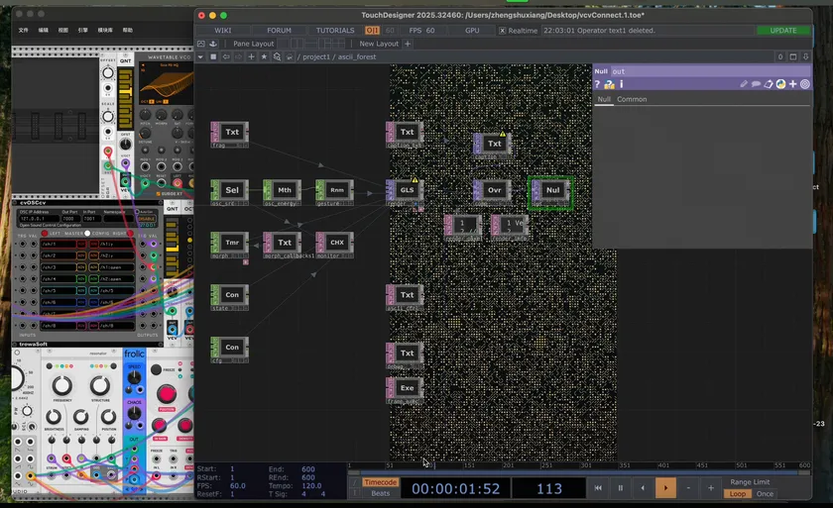This screenshot has height=508, width=833.
Task: Click the download tray icon beside Pane Layout
Action: point(213,44)
